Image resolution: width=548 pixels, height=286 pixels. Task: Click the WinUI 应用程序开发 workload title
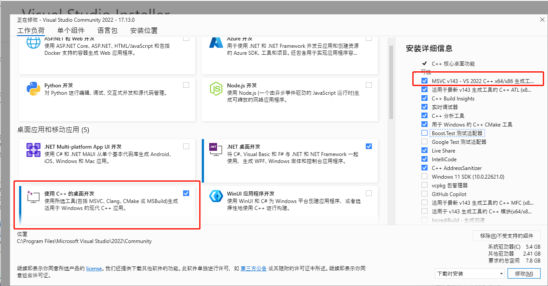coord(251,193)
